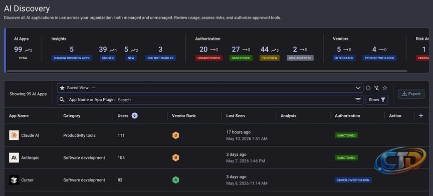The height and width of the screenshot is (196, 433).
Task: Filter by Sanctioned tag in summary bar
Action: click(241, 58)
